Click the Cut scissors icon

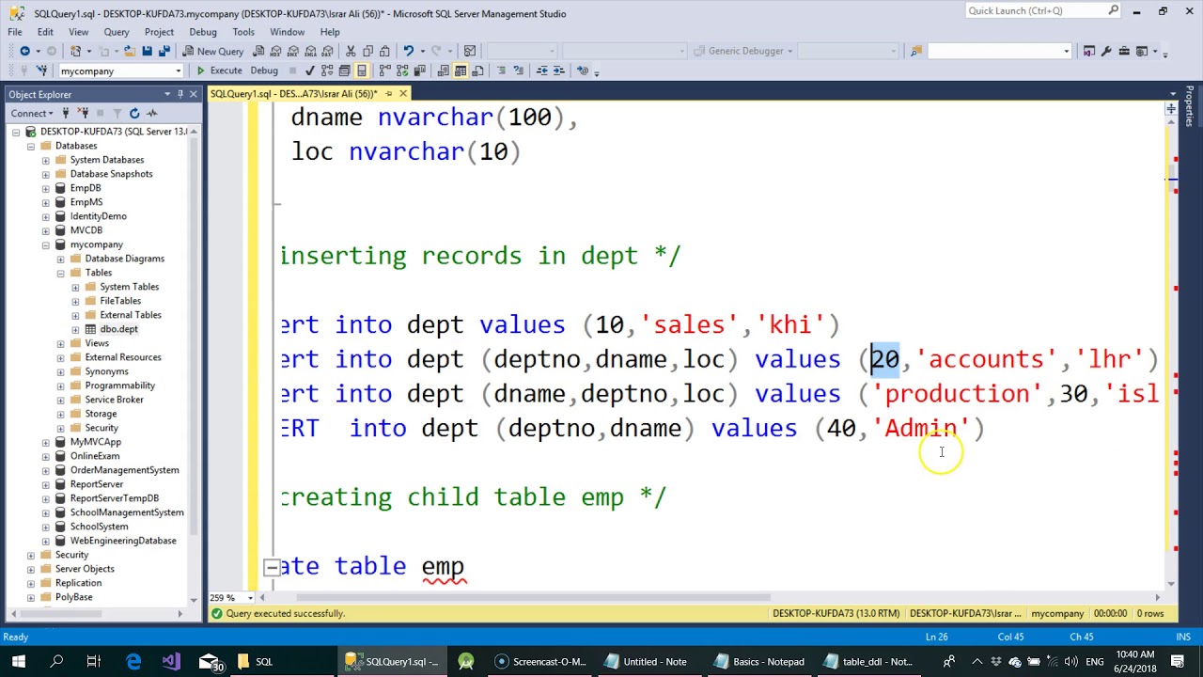click(351, 51)
